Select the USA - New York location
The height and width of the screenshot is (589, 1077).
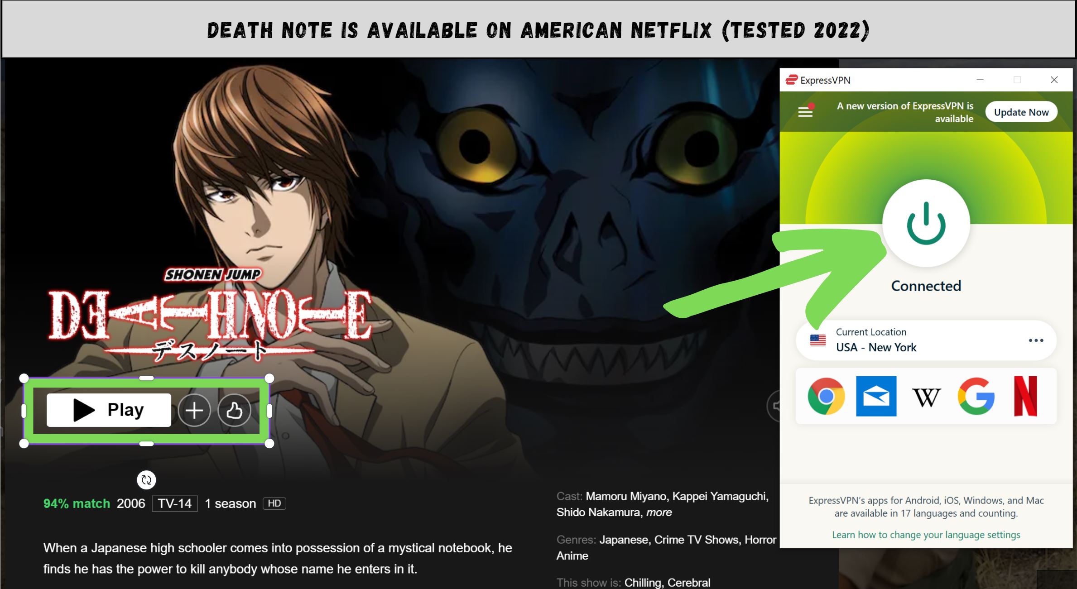pos(876,347)
